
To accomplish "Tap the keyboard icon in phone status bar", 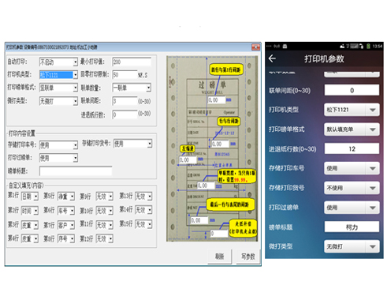I will tap(285, 47).
